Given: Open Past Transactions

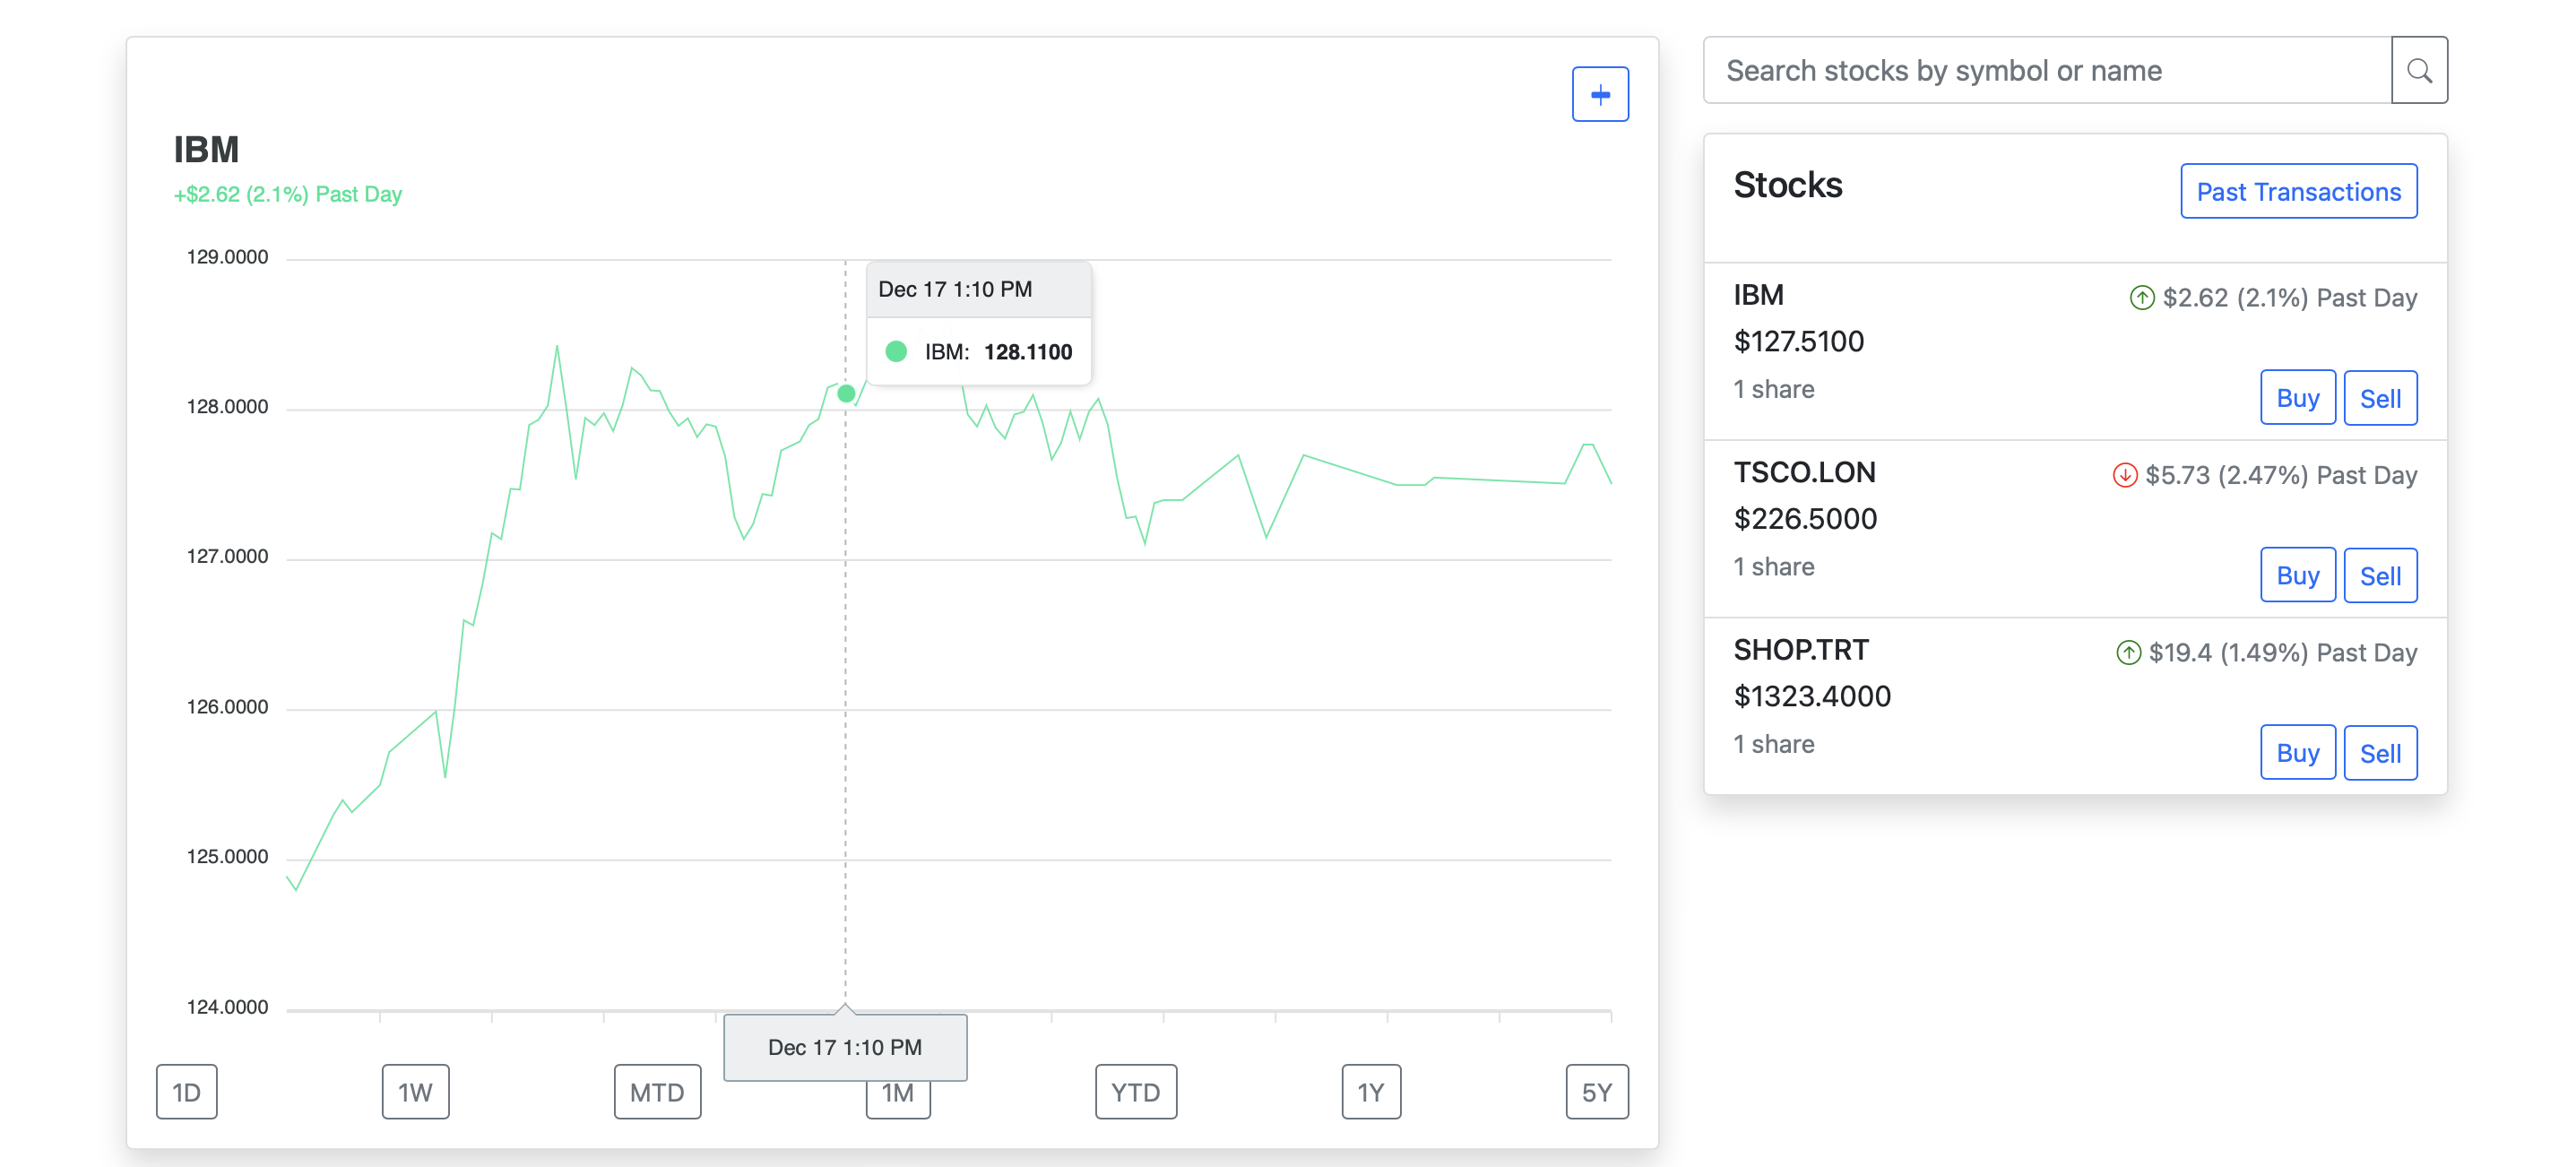Looking at the screenshot, I should coord(2298,191).
